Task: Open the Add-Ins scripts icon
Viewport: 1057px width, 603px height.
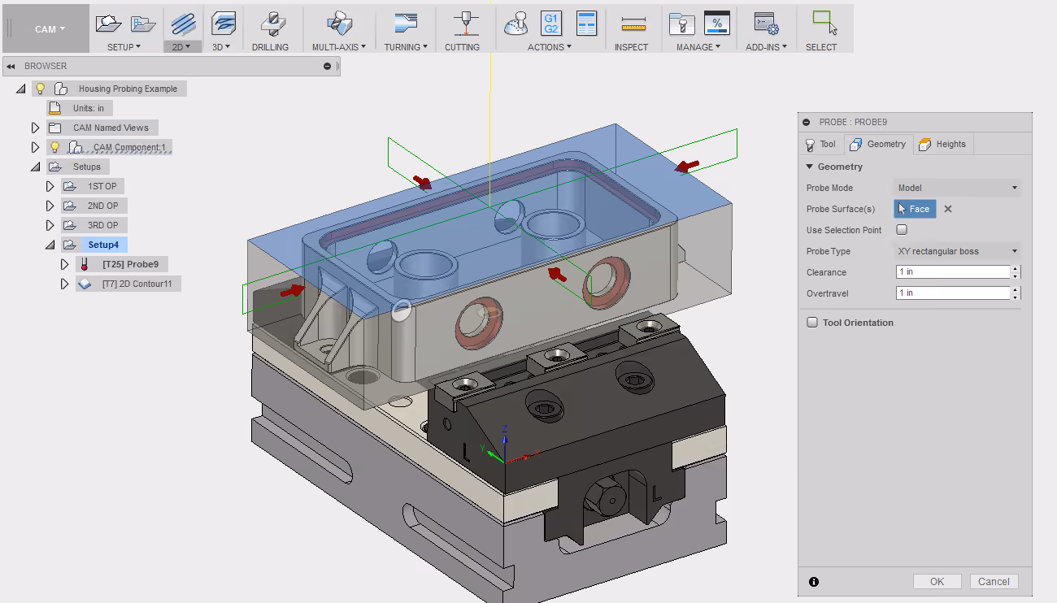Action: tap(766, 24)
